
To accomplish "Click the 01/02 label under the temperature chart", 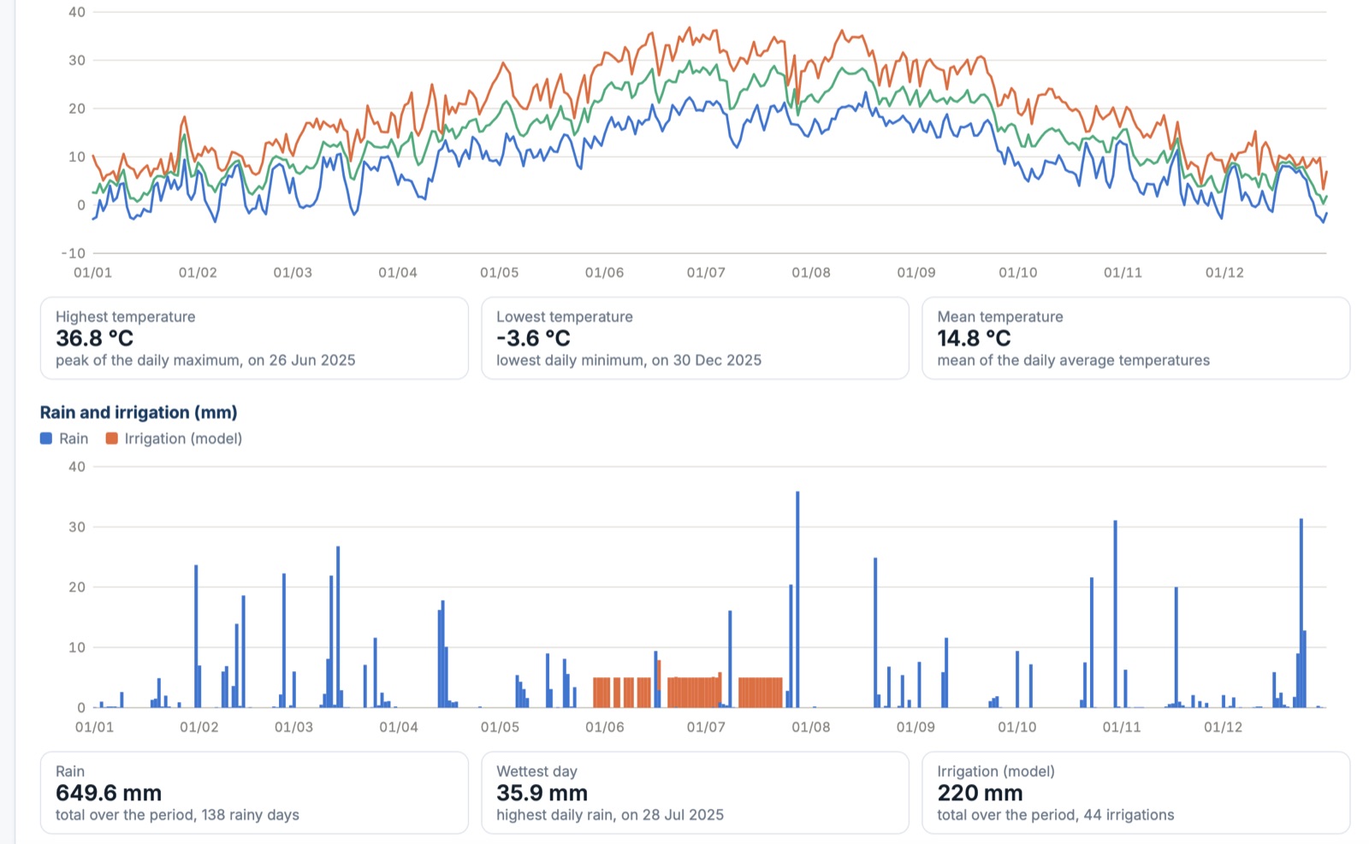I will click(198, 273).
